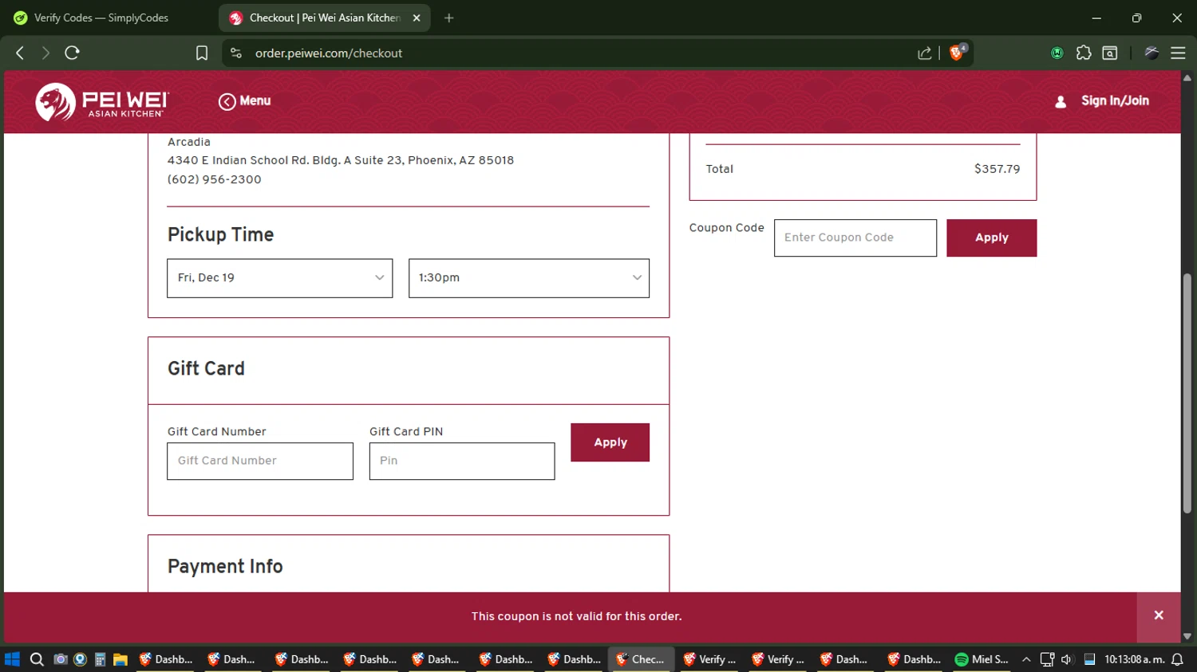
Task: Reload the checkout page
Action: click(x=73, y=53)
